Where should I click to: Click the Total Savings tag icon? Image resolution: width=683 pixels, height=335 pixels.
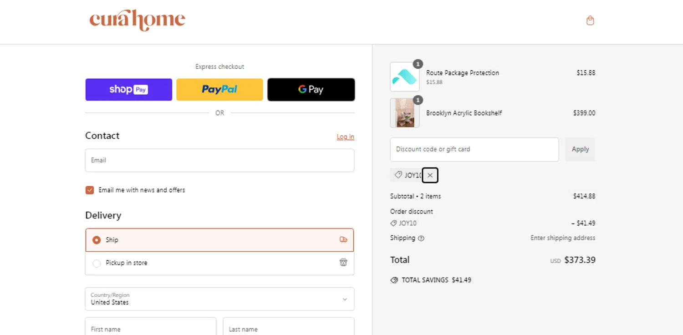point(394,280)
